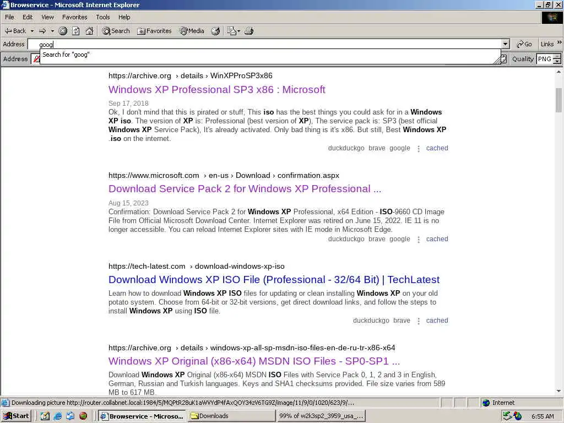Open 'Windows XP Original (x86-x64) MSDN ISO Files' result

[x=254, y=361]
